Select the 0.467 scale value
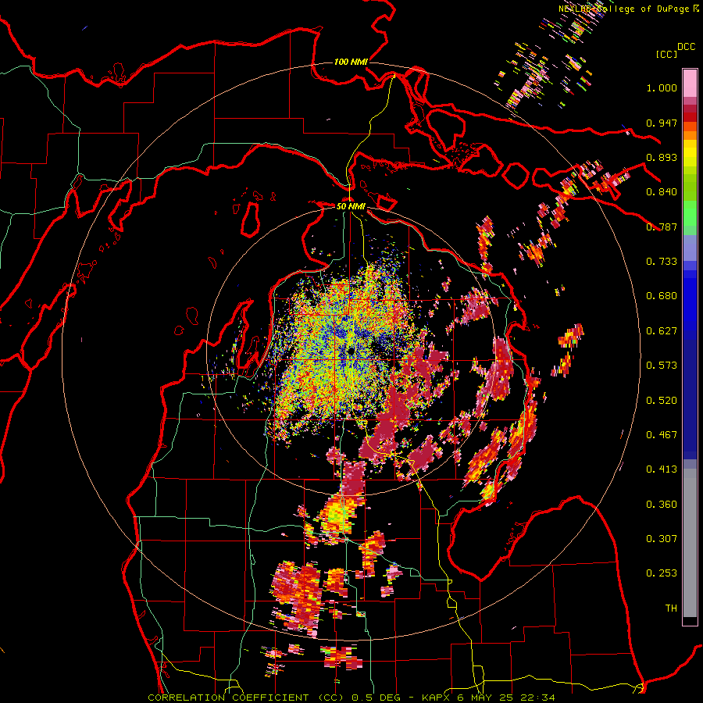 [x=662, y=435]
